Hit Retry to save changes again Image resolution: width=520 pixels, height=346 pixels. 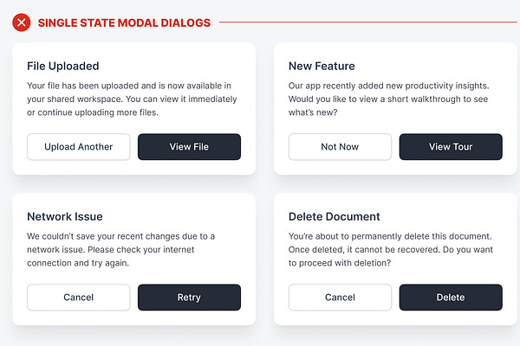[189, 298]
